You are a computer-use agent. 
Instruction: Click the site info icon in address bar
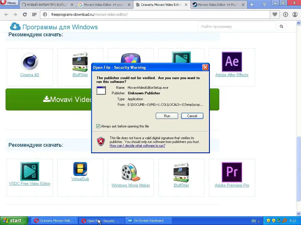click(45, 14)
